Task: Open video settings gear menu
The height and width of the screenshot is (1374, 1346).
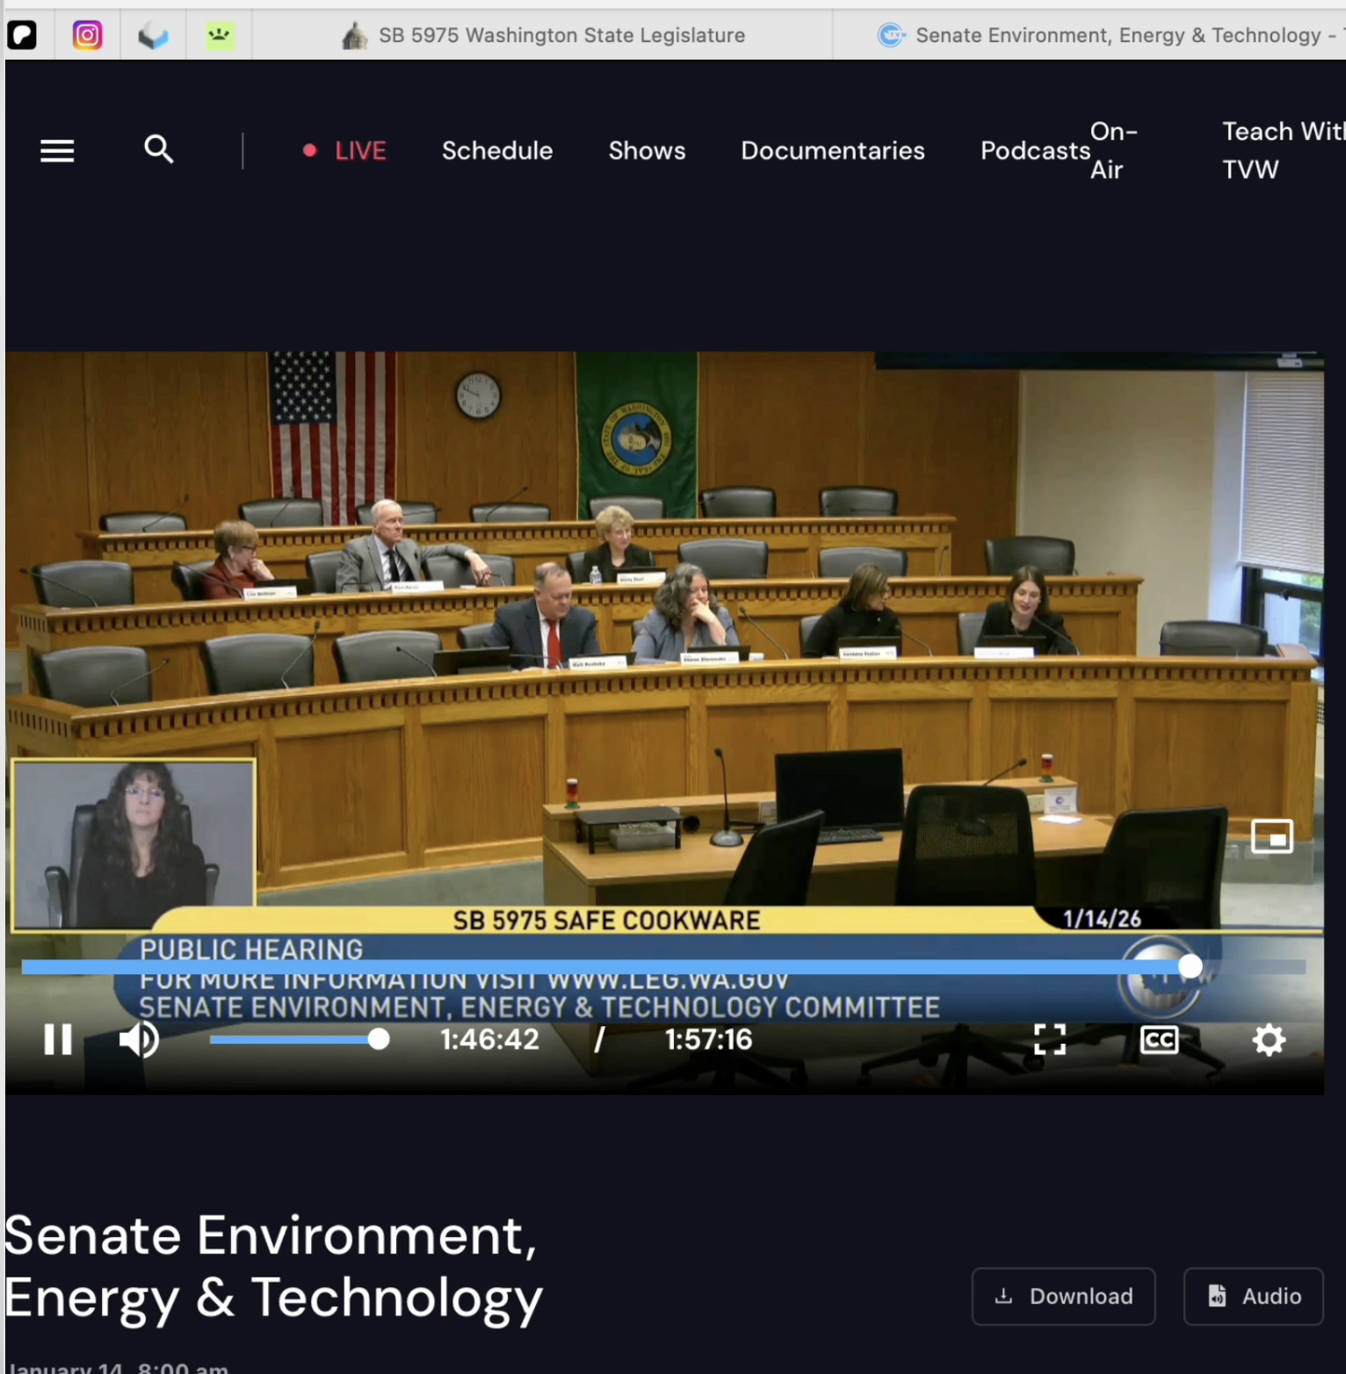Action: (1268, 1040)
